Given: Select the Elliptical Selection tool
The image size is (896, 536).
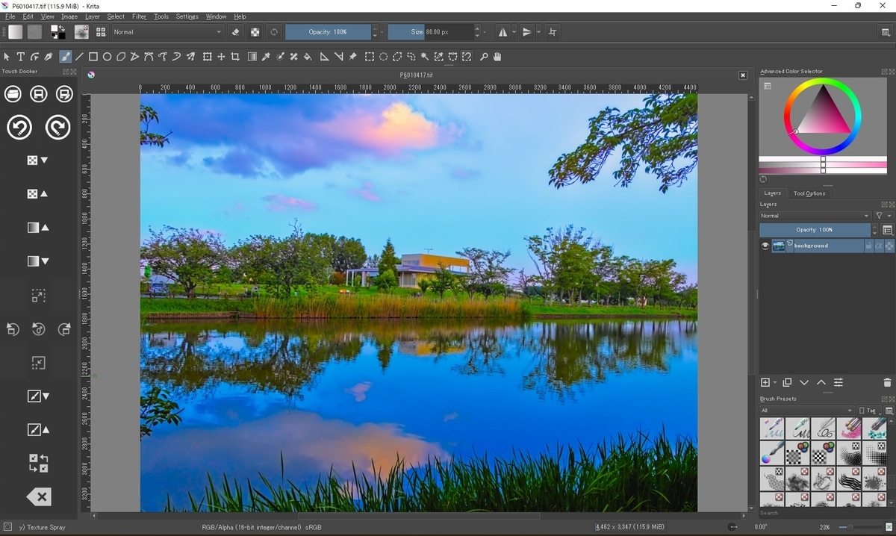Looking at the screenshot, I should pos(384,57).
